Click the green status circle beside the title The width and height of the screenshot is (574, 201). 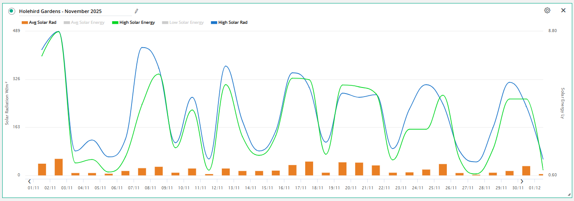(x=11, y=11)
